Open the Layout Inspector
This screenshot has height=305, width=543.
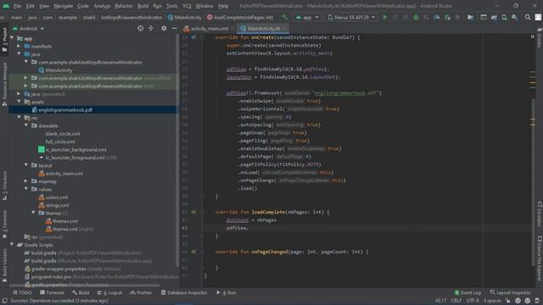click(x=510, y=292)
